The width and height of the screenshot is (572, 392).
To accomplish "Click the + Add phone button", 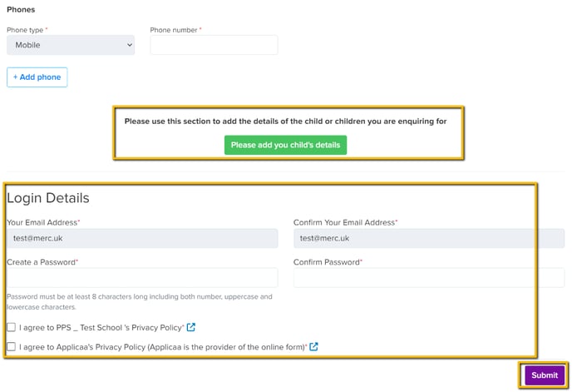I will click(x=37, y=77).
